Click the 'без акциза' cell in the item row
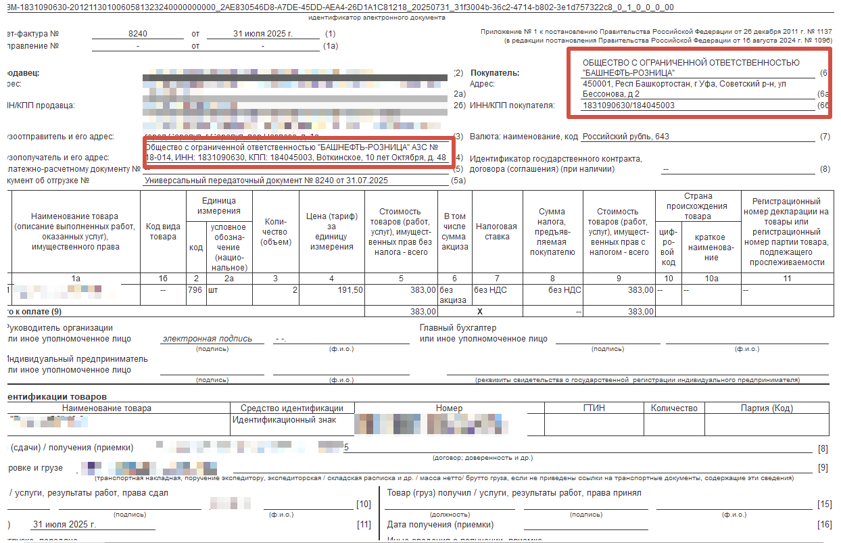Viewport: 841px width, 543px height. click(454, 295)
